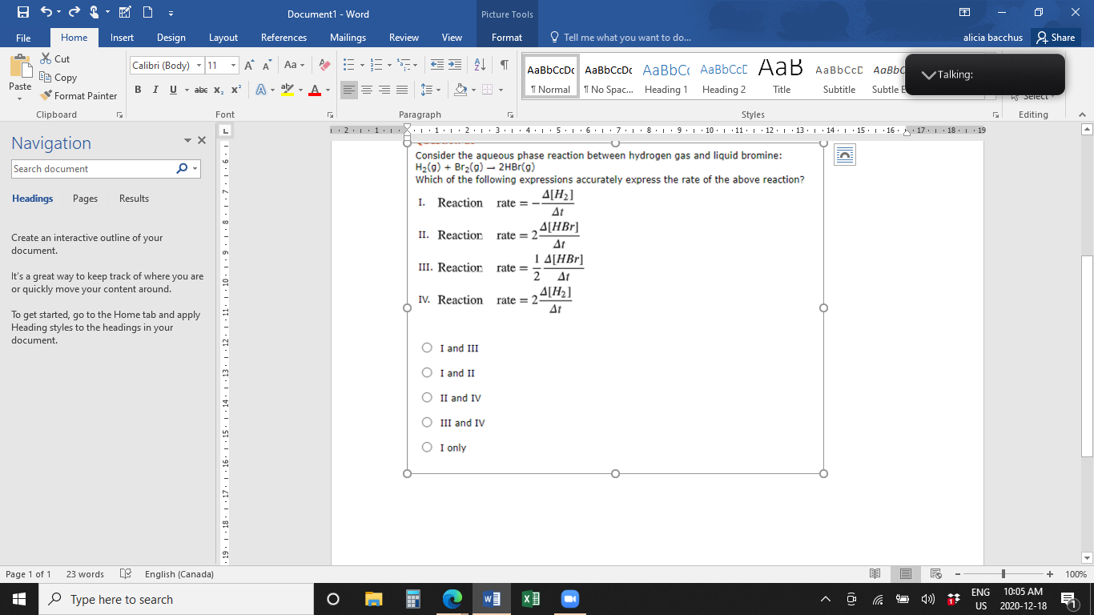Switch to the References ribbon tab
Image resolution: width=1094 pixels, height=615 pixels.
pyautogui.click(x=284, y=37)
